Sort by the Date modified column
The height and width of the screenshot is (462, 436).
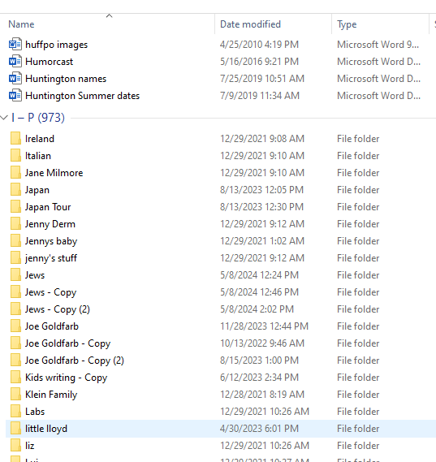250,24
